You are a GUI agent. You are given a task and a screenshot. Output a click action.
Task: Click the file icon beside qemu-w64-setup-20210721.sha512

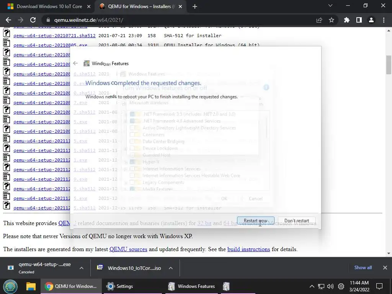pos(7,33)
